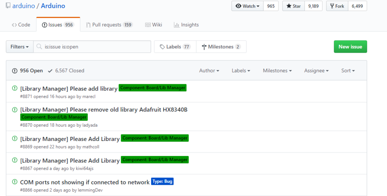
Task: Filter issues by author mathcoll
Action: click(91, 147)
